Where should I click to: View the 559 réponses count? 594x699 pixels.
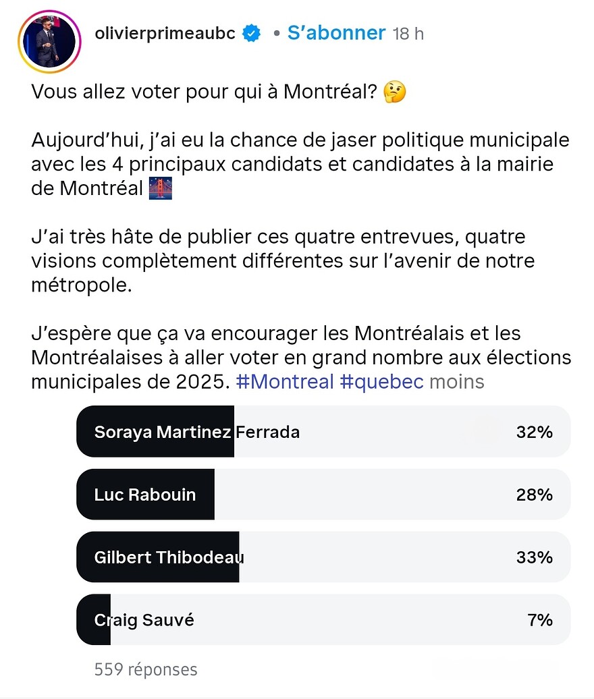146,669
